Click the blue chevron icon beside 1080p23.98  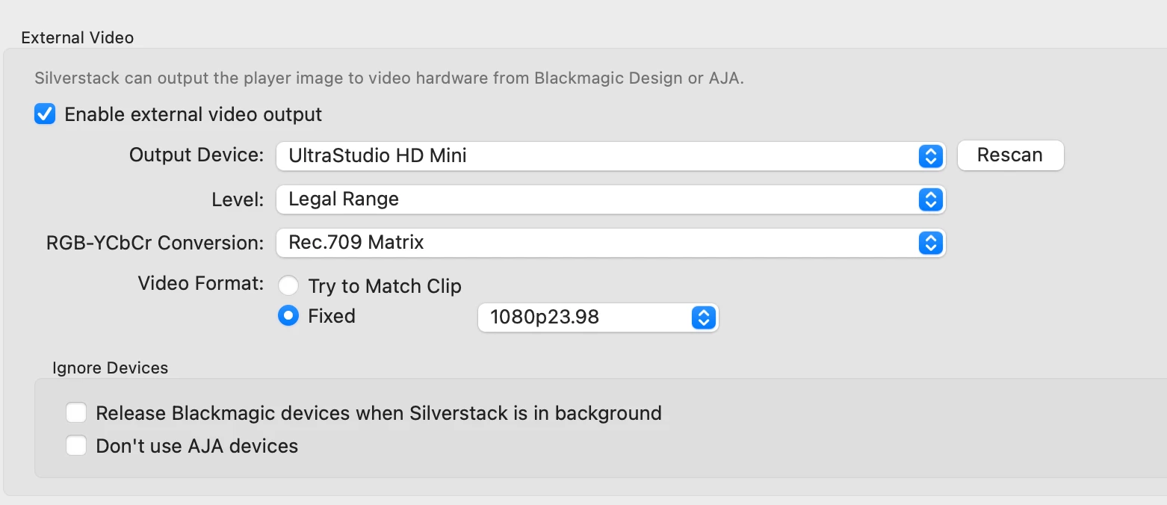coord(702,317)
